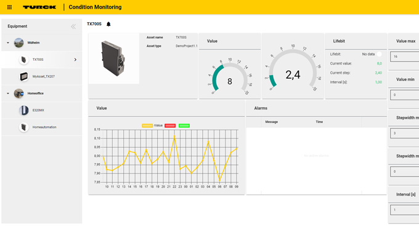The width and height of the screenshot is (419, 235).
Task: Click the Turck logo link
Action: click(x=39, y=7)
